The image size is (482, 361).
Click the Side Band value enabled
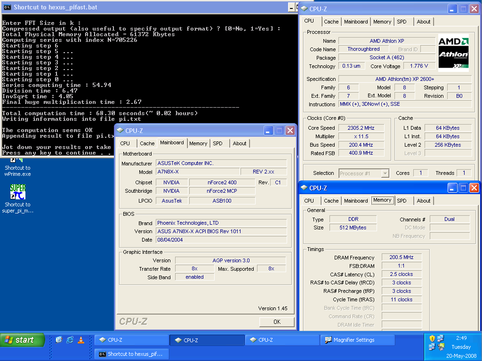(x=194, y=277)
